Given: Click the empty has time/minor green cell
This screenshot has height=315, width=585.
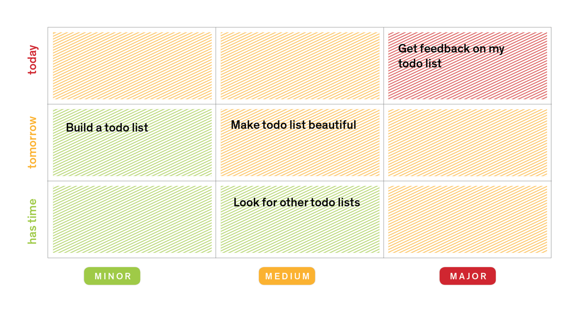Looking at the screenshot, I should [x=132, y=219].
